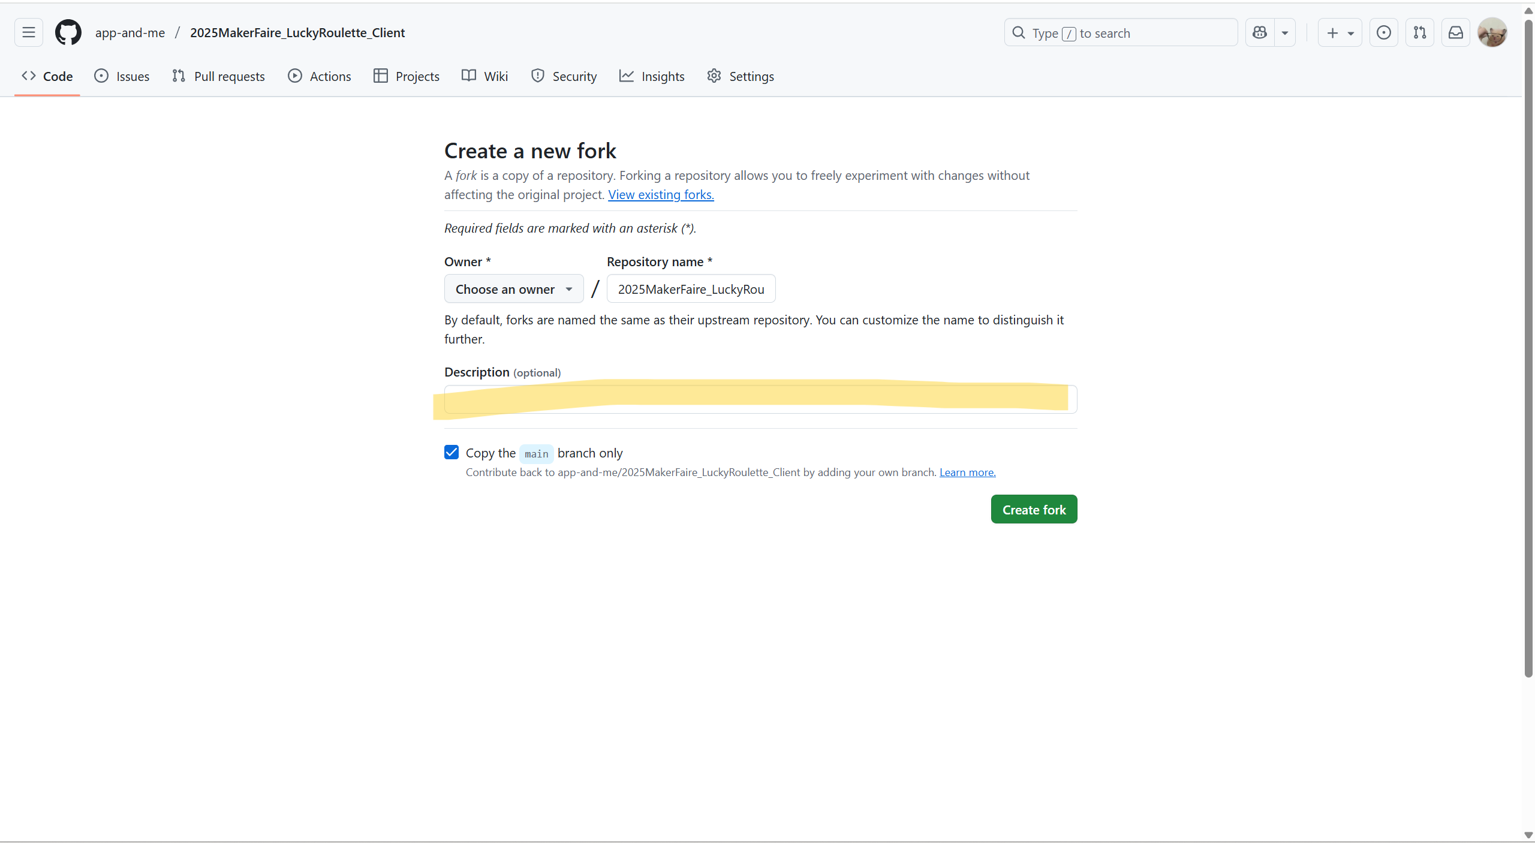Click the GitHub Octocat logo

point(68,32)
